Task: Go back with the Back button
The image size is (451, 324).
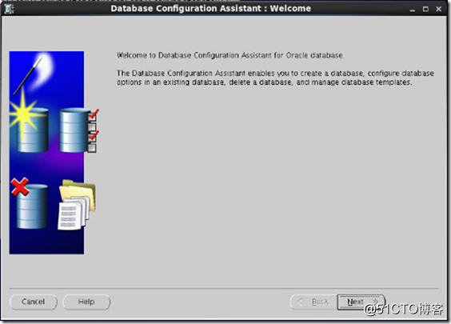Action: (313, 302)
